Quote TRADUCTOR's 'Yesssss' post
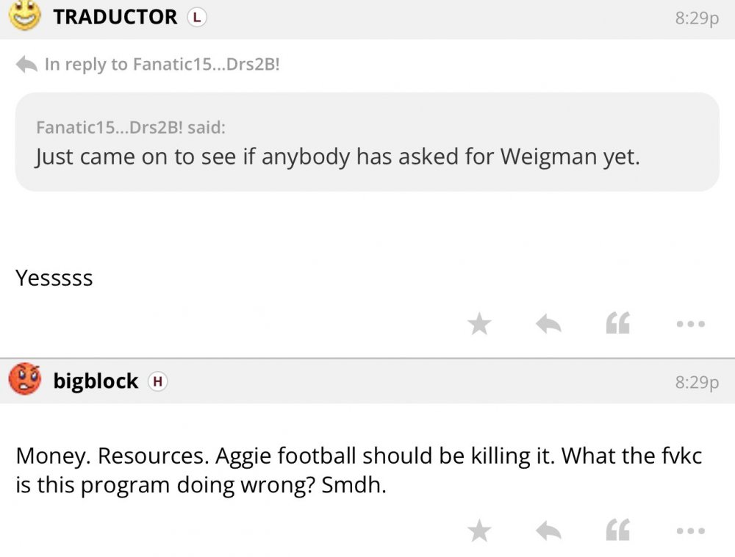Screen dimensions: 735x557 click(618, 323)
